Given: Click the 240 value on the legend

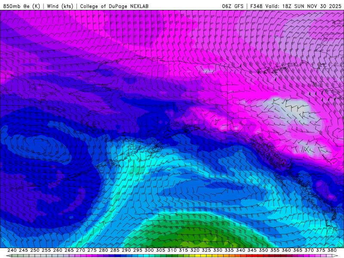Looking at the screenshot, I should click(12, 250).
